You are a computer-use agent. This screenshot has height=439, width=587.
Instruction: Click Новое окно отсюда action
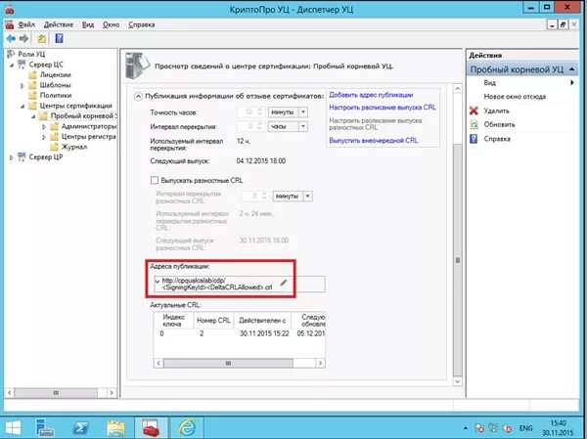tap(515, 97)
